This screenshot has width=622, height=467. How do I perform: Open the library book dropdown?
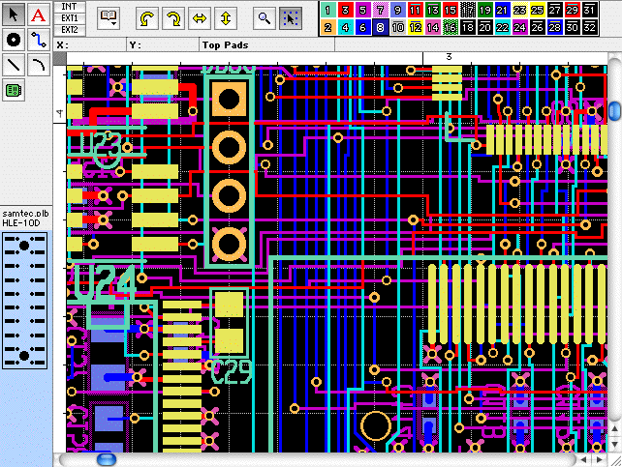(109, 18)
